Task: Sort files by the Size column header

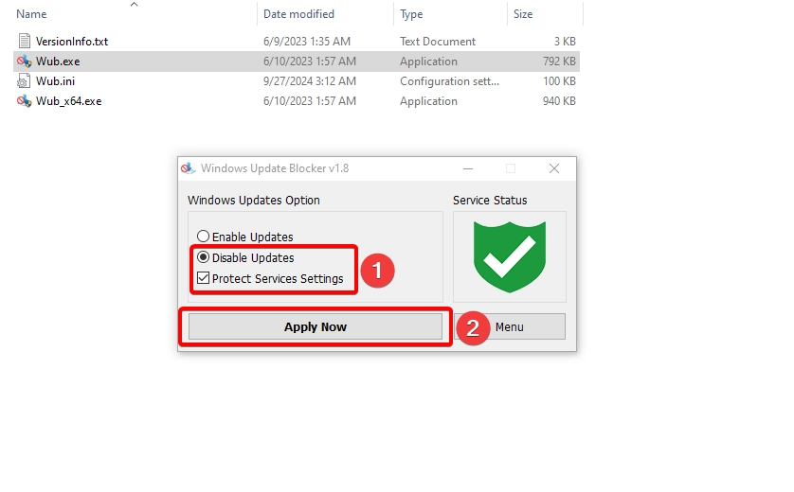Action: (x=523, y=14)
